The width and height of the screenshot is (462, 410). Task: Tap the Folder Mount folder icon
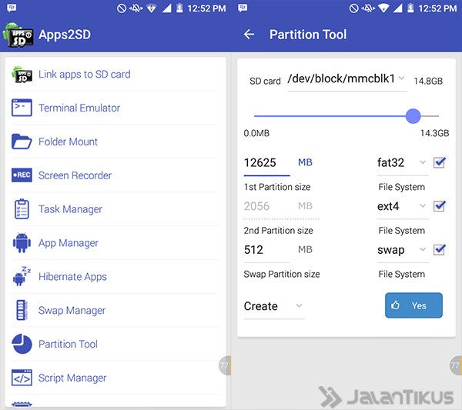[x=22, y=142]
